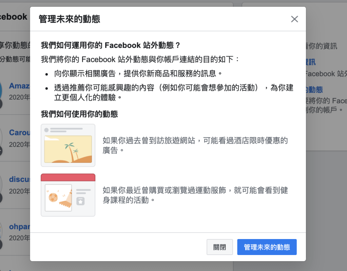Click the heading 我們如何使用你的動態
This screenshot has height=271, width=347.
[x=79, y=114]
